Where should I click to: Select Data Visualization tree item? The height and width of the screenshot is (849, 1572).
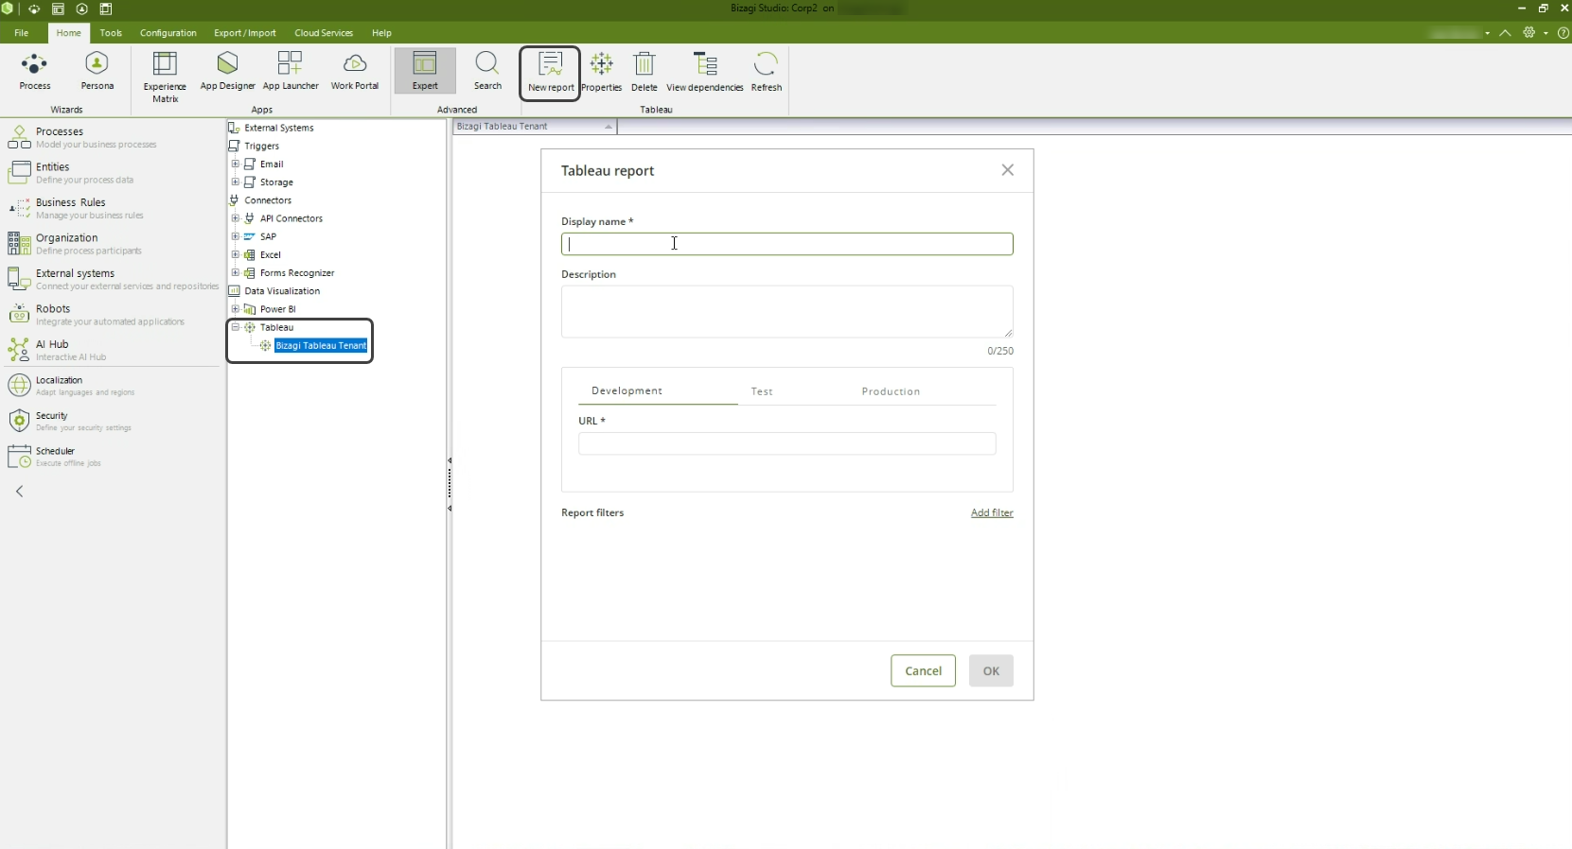(282, 291)
